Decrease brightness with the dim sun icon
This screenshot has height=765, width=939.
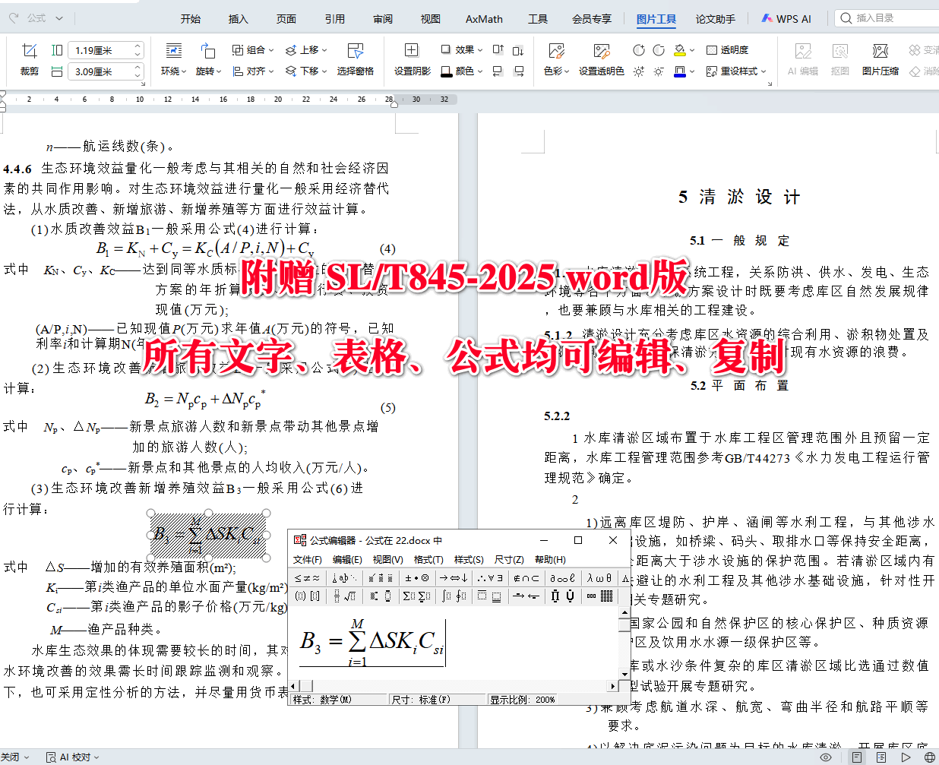(659, 71)
